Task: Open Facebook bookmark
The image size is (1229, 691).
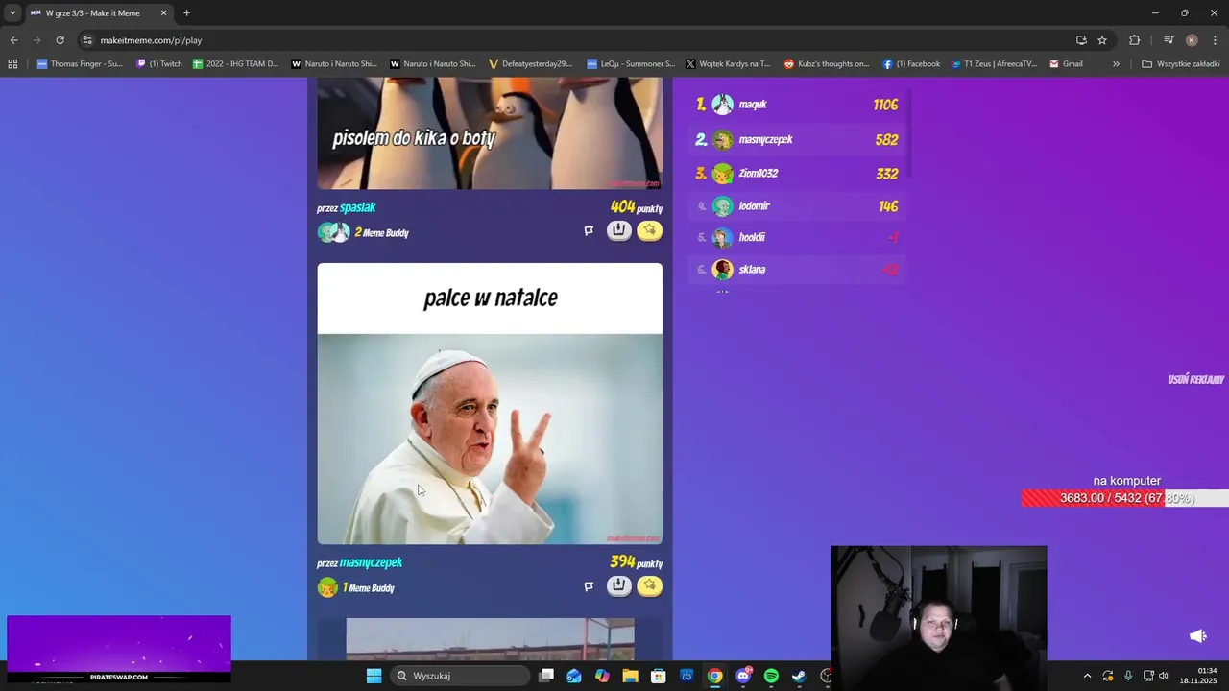Action: pos(911,64)
